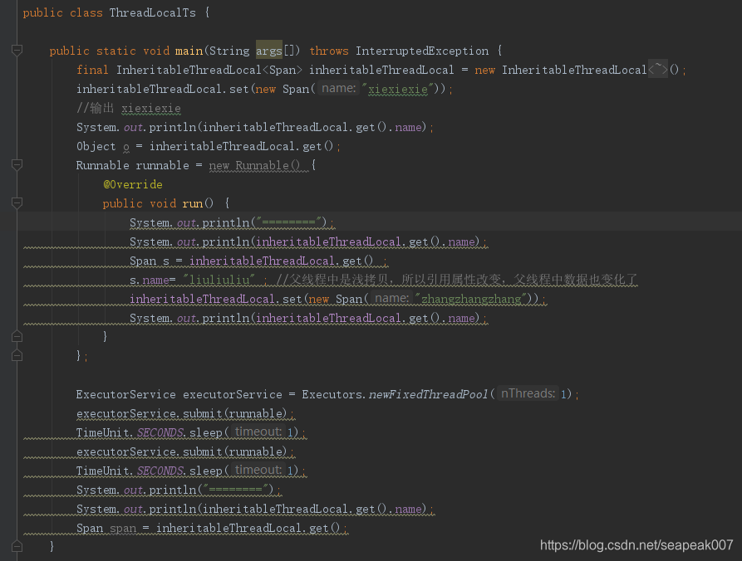The height and width of the screenshot is (561, 742).
Task: Click the fold end marker closing run()
Action: [x=17, y=336]
